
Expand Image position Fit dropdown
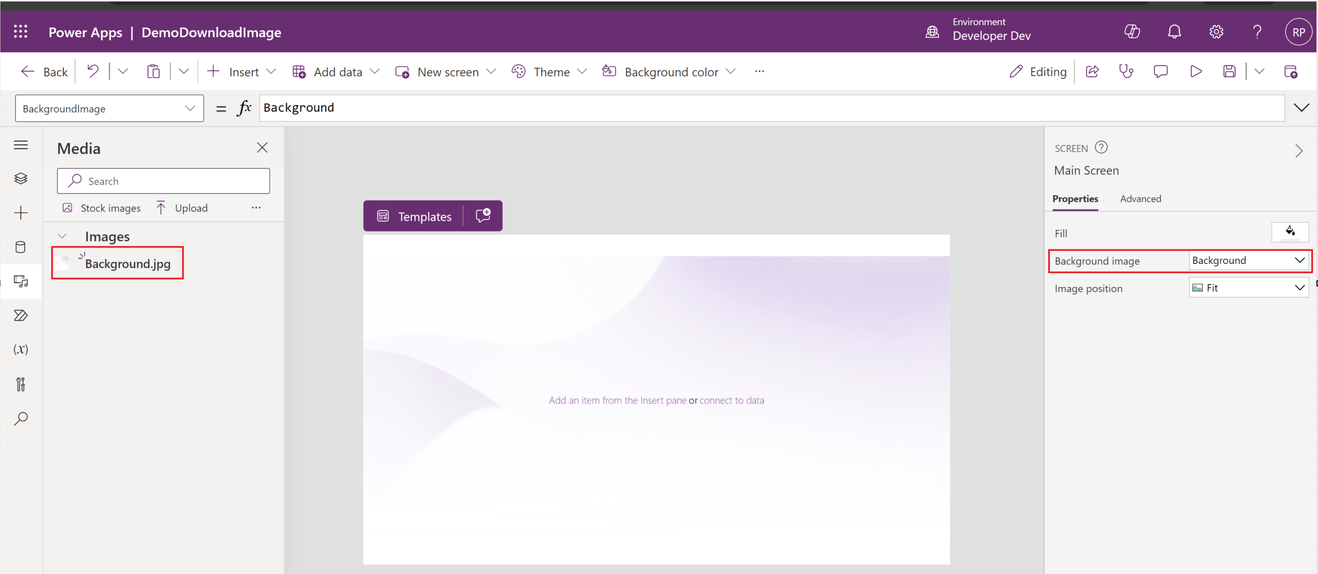[1299, 288]
